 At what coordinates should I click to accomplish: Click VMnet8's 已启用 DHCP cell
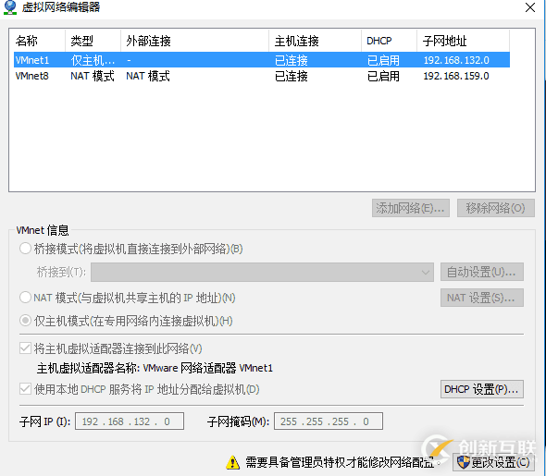(383, 76)
